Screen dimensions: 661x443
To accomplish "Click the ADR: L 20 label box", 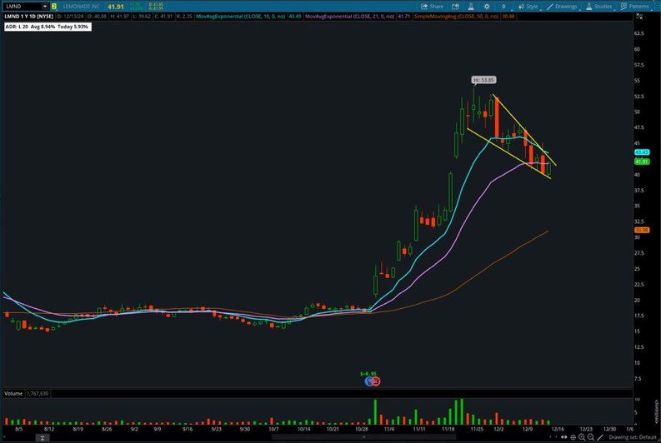I will [48, 27].
